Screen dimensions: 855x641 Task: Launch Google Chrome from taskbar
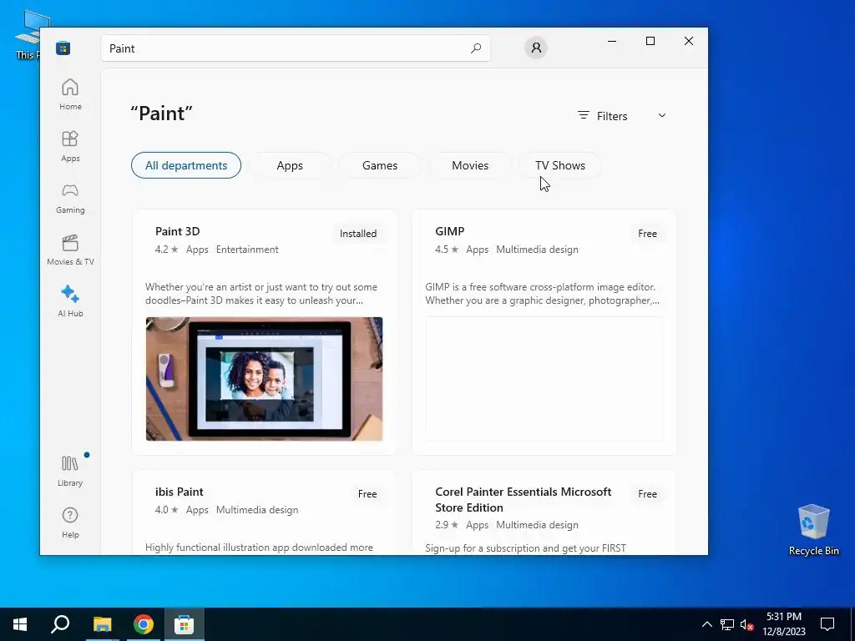click(x=144, y=624)
